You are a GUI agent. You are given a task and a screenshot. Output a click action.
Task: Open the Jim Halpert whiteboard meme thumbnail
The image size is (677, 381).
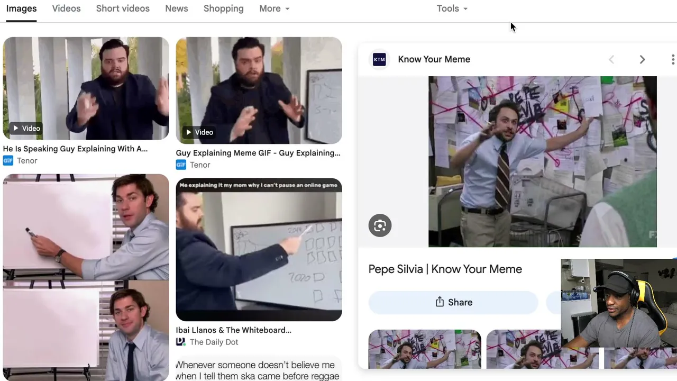point(86,277)
